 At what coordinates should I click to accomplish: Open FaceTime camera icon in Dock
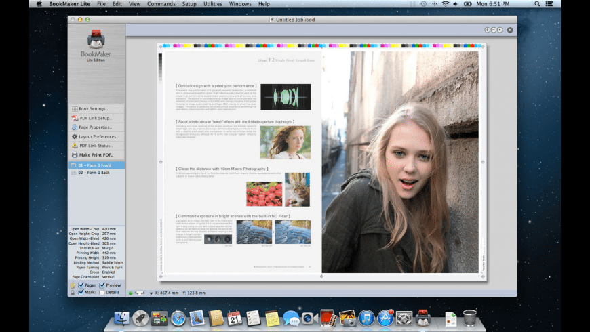click(310, 318)
